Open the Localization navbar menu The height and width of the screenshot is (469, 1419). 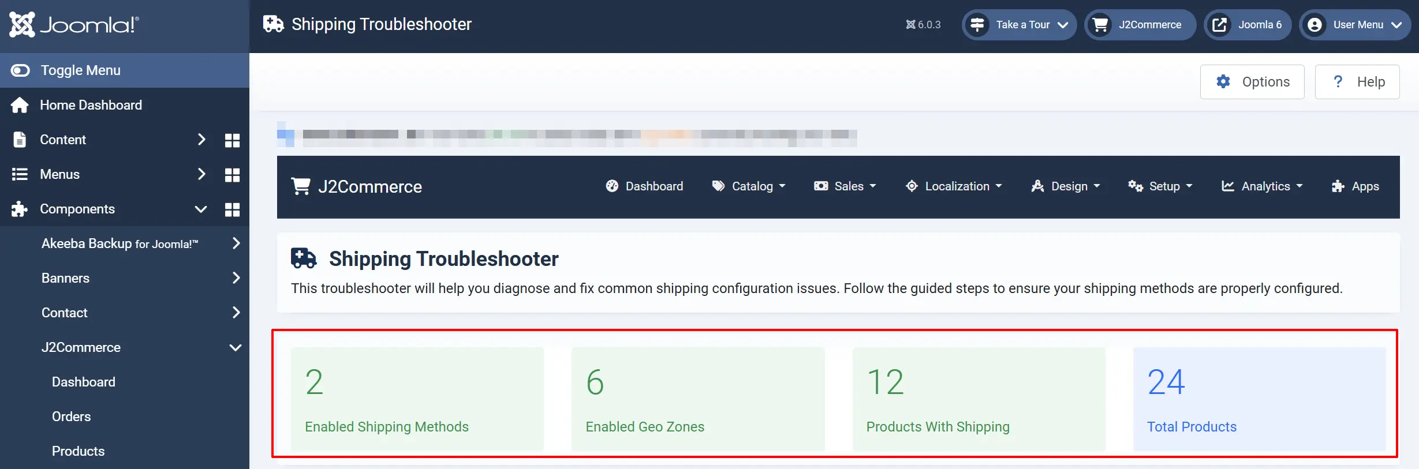tap(954, 186)
